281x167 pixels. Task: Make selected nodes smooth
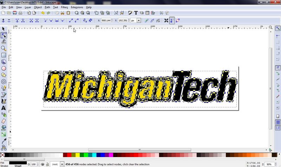(51, 20)
